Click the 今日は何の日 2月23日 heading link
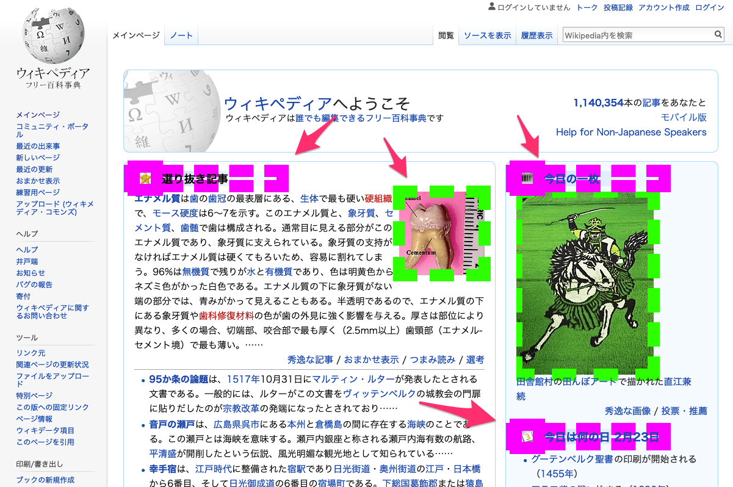733x487 pixels. pos(602,436)
